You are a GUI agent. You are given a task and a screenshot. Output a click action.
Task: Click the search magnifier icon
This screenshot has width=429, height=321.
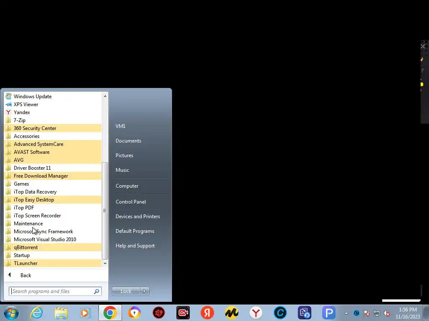point(97,291)
